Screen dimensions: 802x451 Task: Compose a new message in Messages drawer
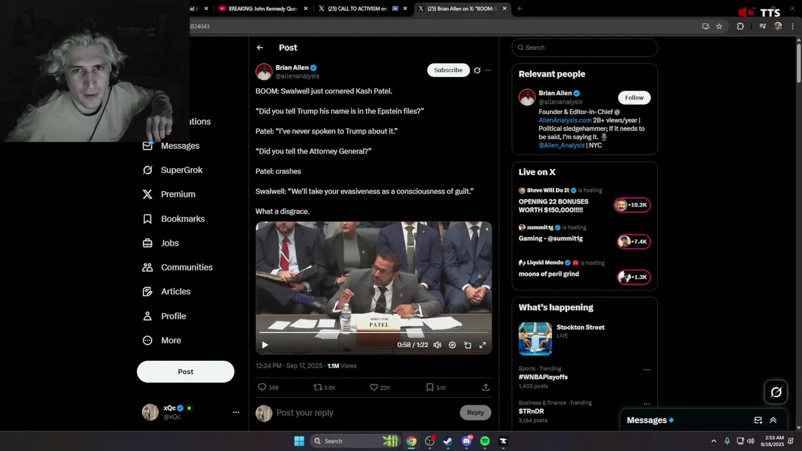[x=758, y=420]
